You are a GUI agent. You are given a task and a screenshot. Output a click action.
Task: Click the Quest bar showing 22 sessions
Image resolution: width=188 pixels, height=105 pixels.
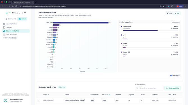click(x=55, y=28)
